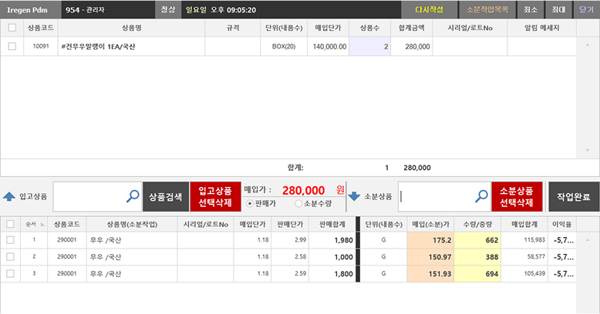Select the 판매가 radio option
Screen dimensions: 600x314
tap(249, 203)
